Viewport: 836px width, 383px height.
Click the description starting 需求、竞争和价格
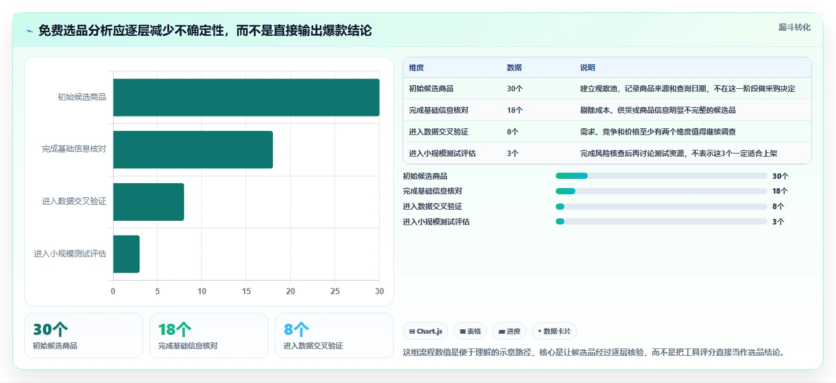click(x=658, y=132)
